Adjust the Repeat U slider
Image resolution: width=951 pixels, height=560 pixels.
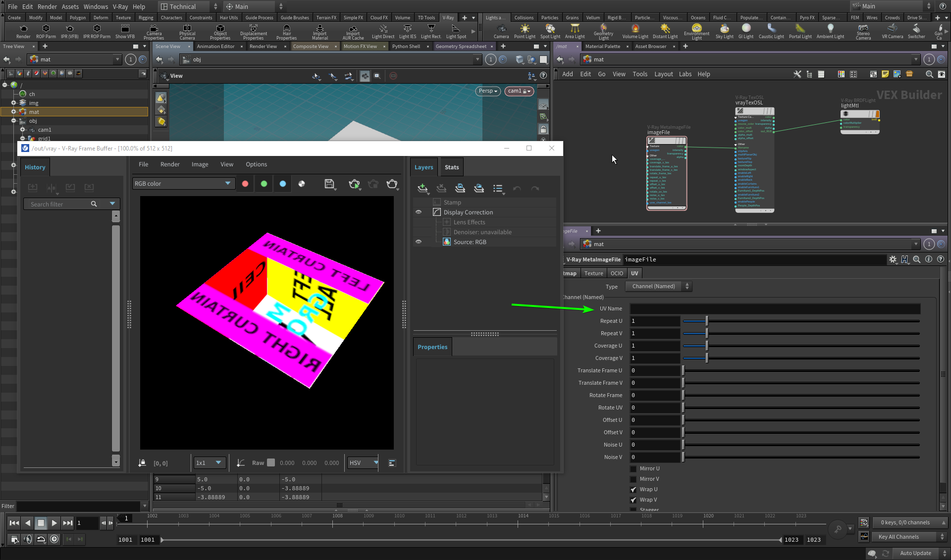click(x=801, y=321)
